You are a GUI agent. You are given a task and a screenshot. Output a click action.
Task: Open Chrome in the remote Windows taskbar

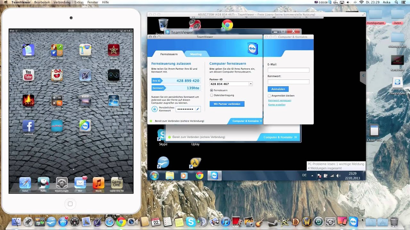[x=200, y=176]
